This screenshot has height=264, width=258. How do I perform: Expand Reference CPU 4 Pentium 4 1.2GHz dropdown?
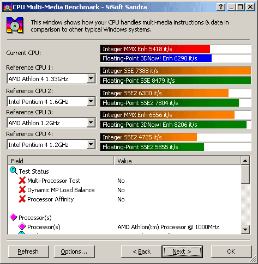point(91,145)
